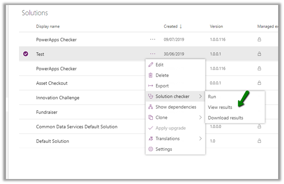Run the solution checker
The image size is (284, 184).
coord(212,97)
